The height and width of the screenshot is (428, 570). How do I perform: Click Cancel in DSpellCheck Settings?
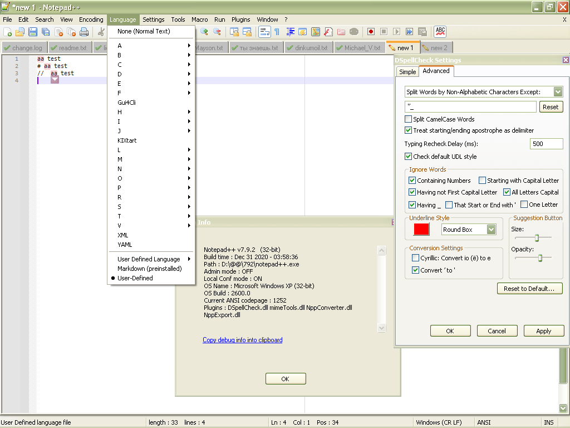(x=497, y=331)
